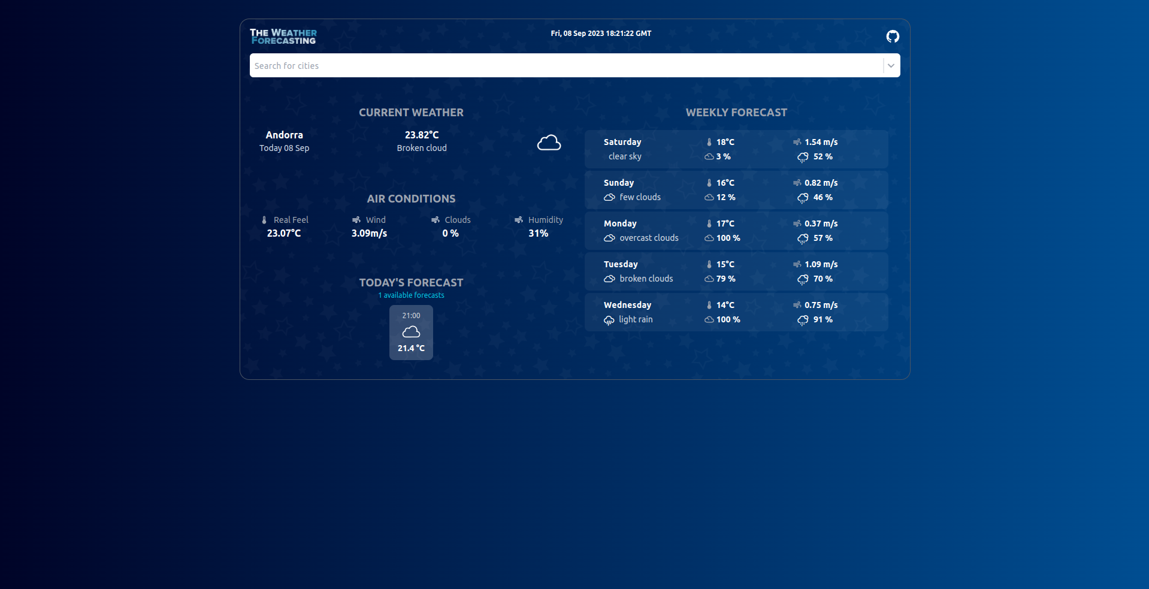1149x589 pixels.
Task: Click the cloud icon in 21:00 forecast card
Action: tap(411, 332)
